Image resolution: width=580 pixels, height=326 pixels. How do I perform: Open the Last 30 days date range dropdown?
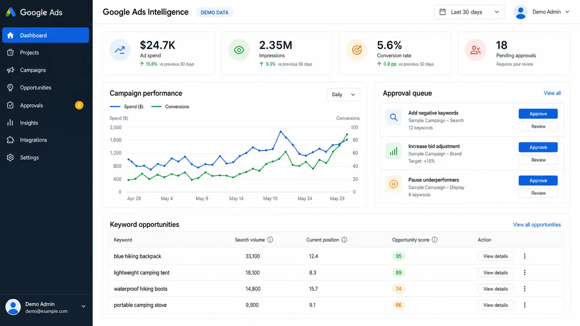469,12
